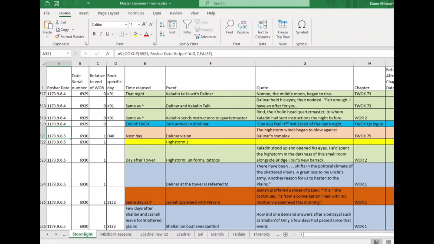Viewport: 434px width, 244px height.
Task: Toggle Underline formatting
Action: pyautogui.click(x=107, y=34)
